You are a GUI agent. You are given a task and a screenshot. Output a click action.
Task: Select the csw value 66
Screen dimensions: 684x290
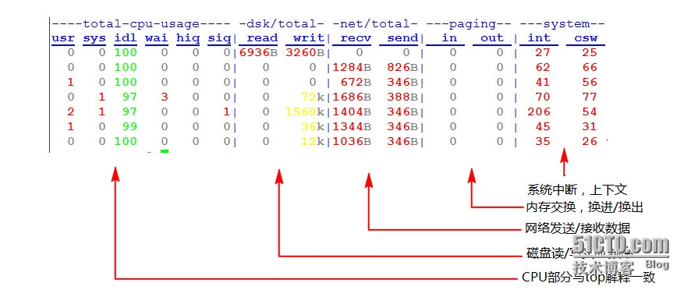(590, 68)
